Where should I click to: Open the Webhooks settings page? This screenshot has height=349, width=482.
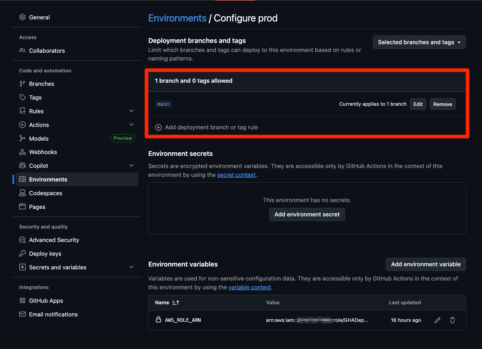(77, 152)
